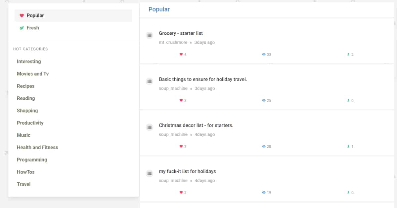Select the Popular sidebar item
This screenshot has width=397, height=208.
pyautogui.click(x=35, y=16)
